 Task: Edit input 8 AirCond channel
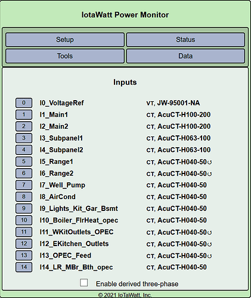pos(24,197)
